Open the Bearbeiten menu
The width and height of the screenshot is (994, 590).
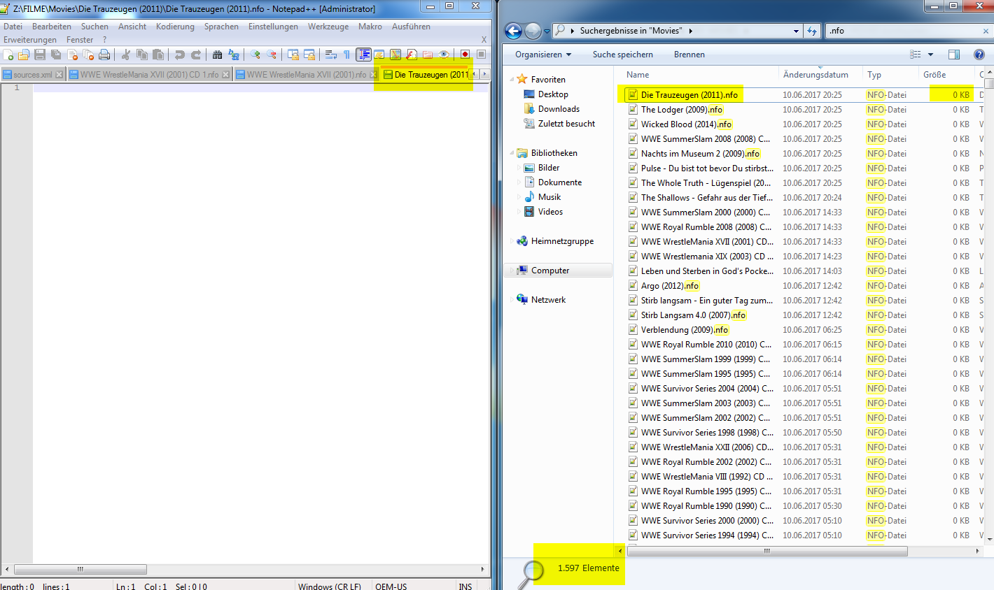tap(52, 27)
